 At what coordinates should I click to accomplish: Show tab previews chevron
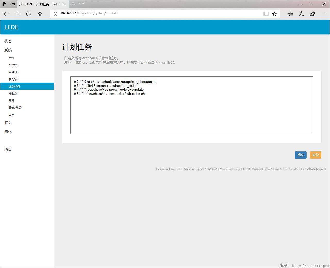(x=81, y=4)
